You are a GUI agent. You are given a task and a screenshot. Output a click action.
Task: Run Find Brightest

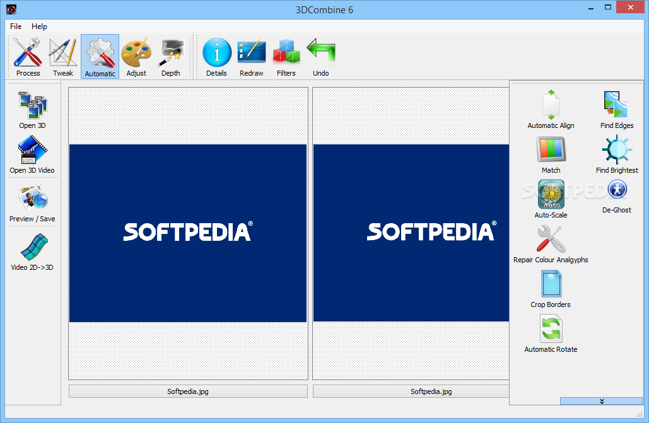617,154
